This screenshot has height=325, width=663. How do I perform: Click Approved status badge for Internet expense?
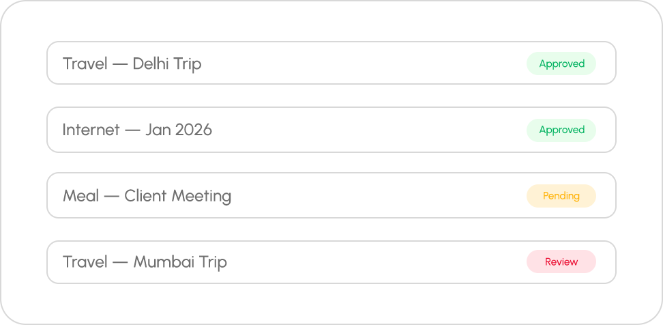tap(561, 130)
